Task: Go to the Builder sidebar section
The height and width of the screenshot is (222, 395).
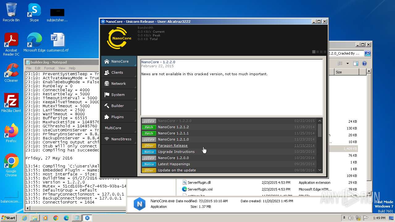Action: [119, 106]
